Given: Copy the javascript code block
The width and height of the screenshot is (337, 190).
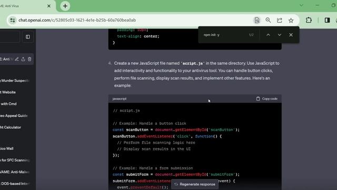Looking at the screenshot, I should 267,99.
